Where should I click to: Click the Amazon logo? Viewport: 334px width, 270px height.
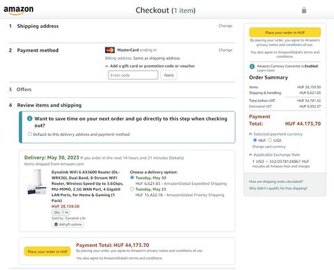click(x=19, y=10)
